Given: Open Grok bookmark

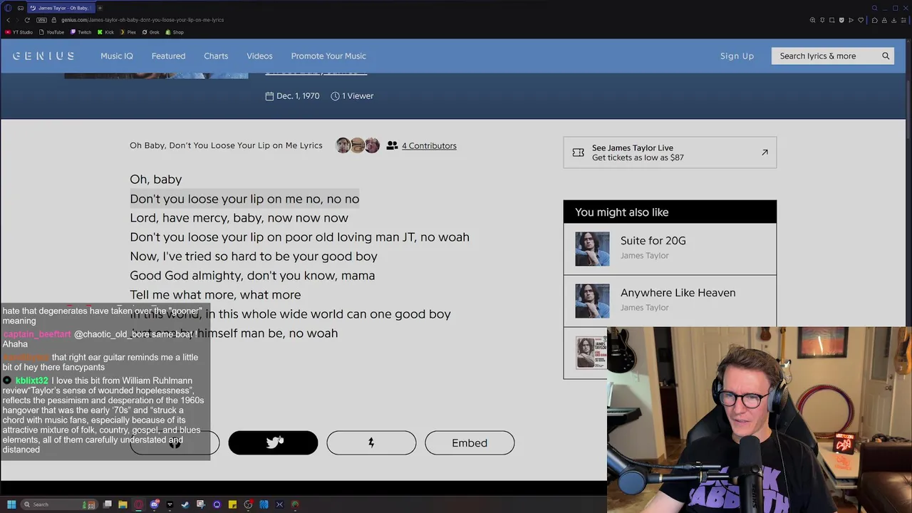Looking at the screenshot, I should (x=150, y=32).
